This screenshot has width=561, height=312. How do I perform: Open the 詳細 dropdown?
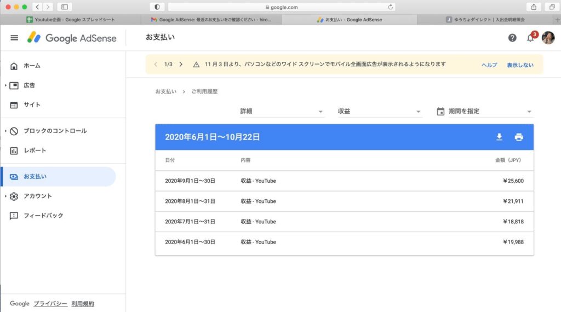point(282,112)
